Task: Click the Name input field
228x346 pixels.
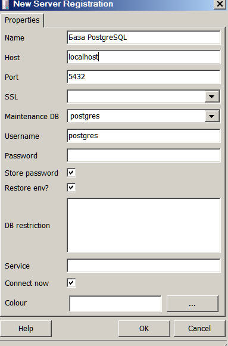Action: pos(143,38)
